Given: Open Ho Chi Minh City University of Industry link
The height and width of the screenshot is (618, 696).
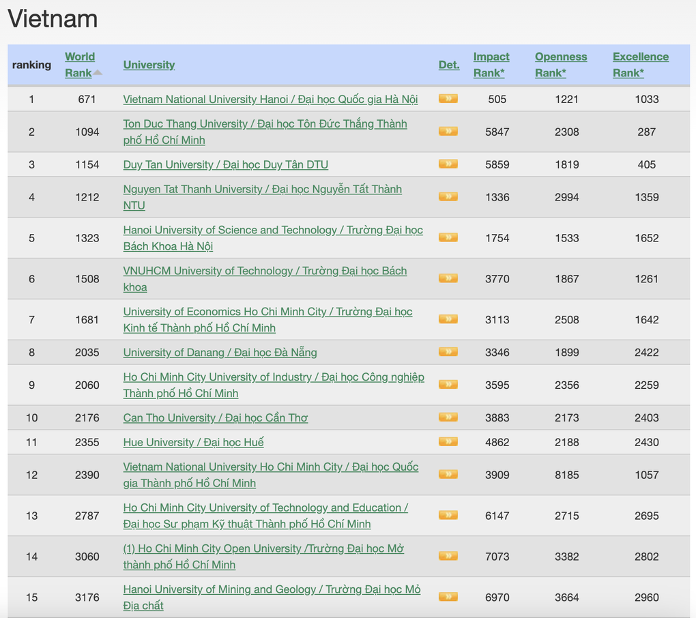Looking at the screenshot, I should pos(274,385).
